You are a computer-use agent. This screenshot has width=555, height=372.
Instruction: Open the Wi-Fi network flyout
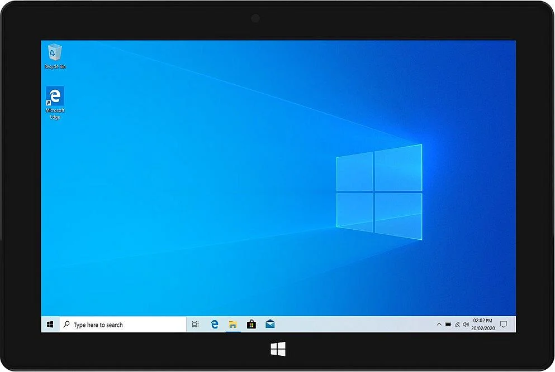[x=457, y=324]
